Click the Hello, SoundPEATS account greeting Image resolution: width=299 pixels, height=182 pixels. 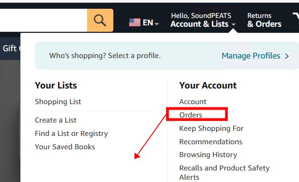[x=201, y=16]
